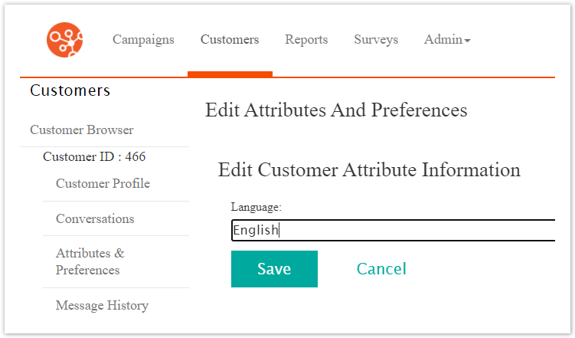Image resolution: width=575 pixels, height=338 pixels.
Task: Select Attributes & Preferences in sidebar
Action: (90, 261)
